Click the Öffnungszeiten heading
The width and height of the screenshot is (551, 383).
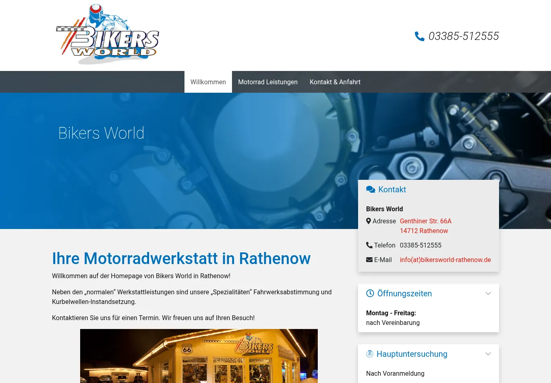click(404, 293)
